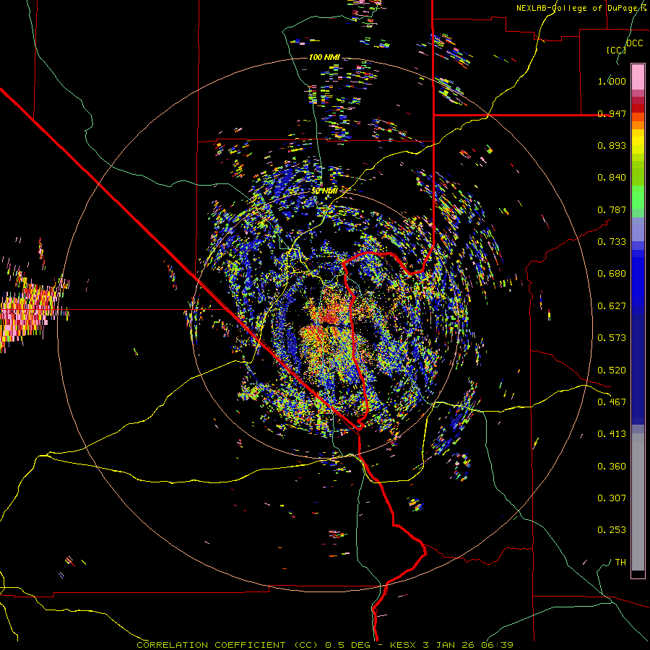Click the 3 JAN 26 06:39 timestamp
Screen dimensions: 650x650
pos(467,645)
